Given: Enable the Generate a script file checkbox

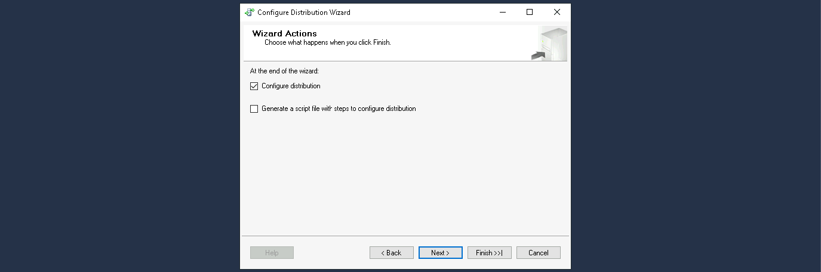Looking at the screenshot, I should [254, 109].
